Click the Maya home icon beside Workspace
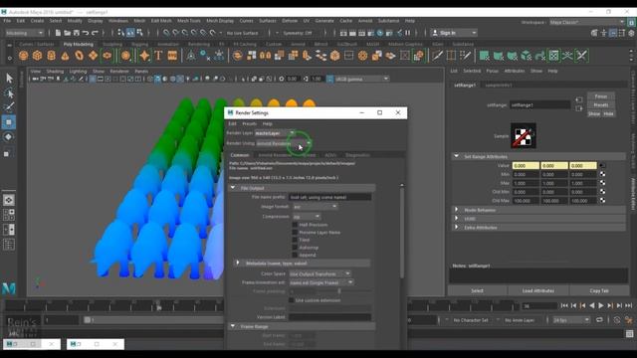The width and height of the screenshot is (637, 358). (632, 22)
